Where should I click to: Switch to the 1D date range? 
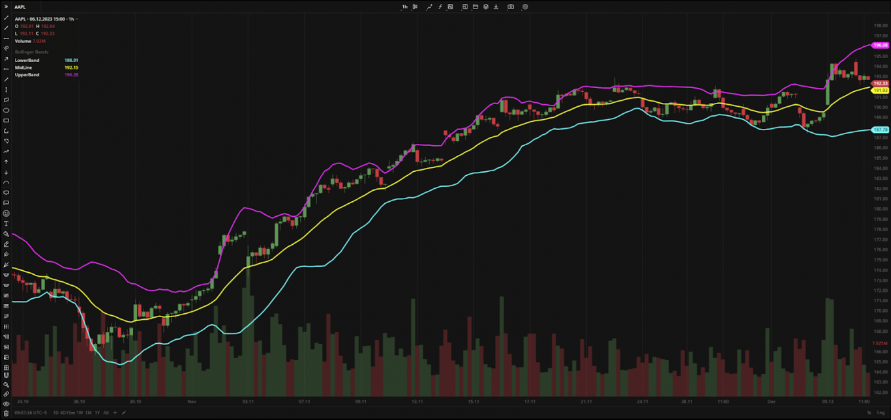point(55,413)
